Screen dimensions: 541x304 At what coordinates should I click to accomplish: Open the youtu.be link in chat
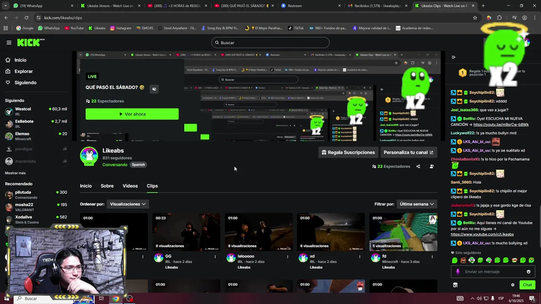point(501,125)
